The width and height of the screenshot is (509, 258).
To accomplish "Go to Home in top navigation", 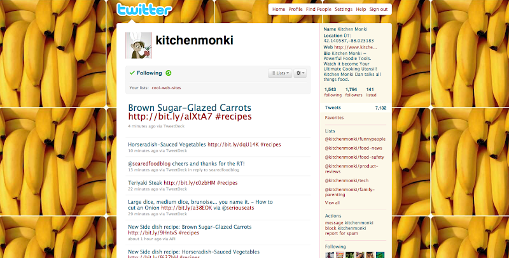I will [x=279, y=9].
